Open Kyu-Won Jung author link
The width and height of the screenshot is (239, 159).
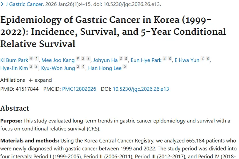(x=58, y=68)
